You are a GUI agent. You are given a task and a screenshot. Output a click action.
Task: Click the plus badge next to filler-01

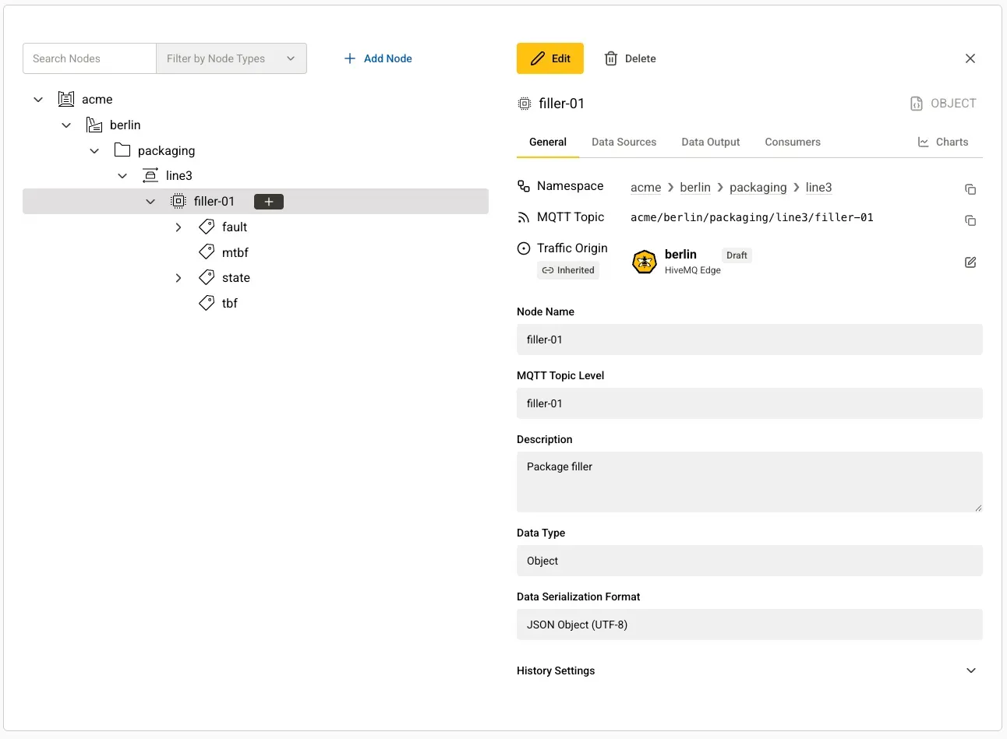(269, 202)
